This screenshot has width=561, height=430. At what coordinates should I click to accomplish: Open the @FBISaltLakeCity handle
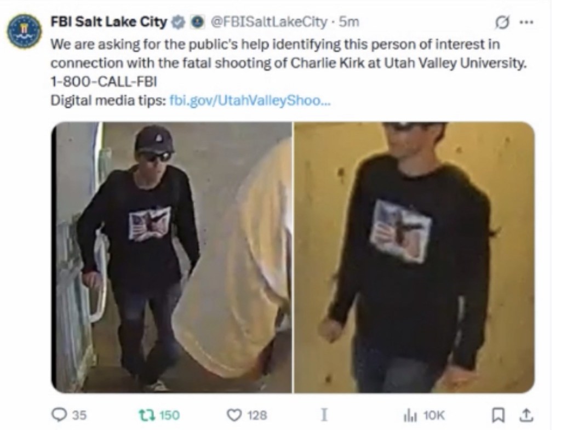[x=268, y=22]
